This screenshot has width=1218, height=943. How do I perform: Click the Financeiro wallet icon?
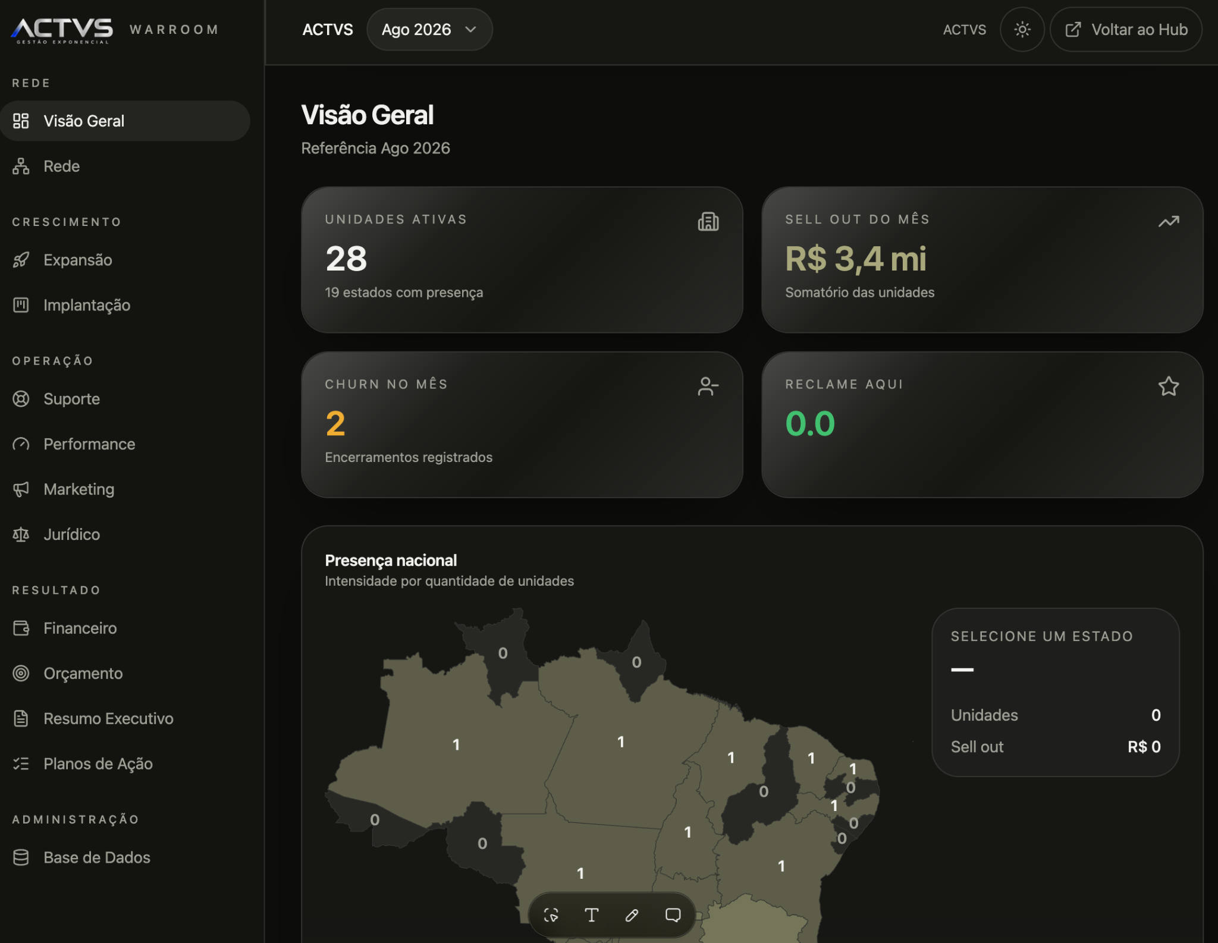(x=21, y=628)
